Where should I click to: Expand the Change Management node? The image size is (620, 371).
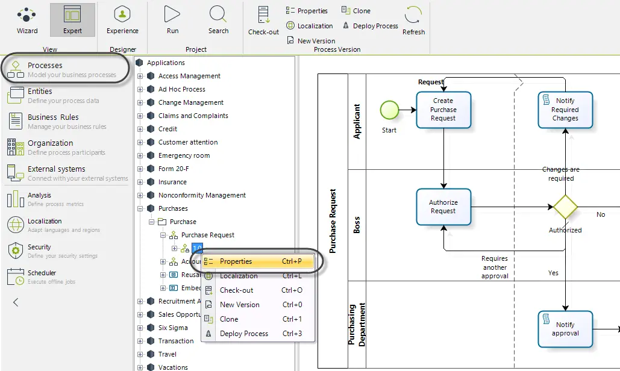[140, 103]
